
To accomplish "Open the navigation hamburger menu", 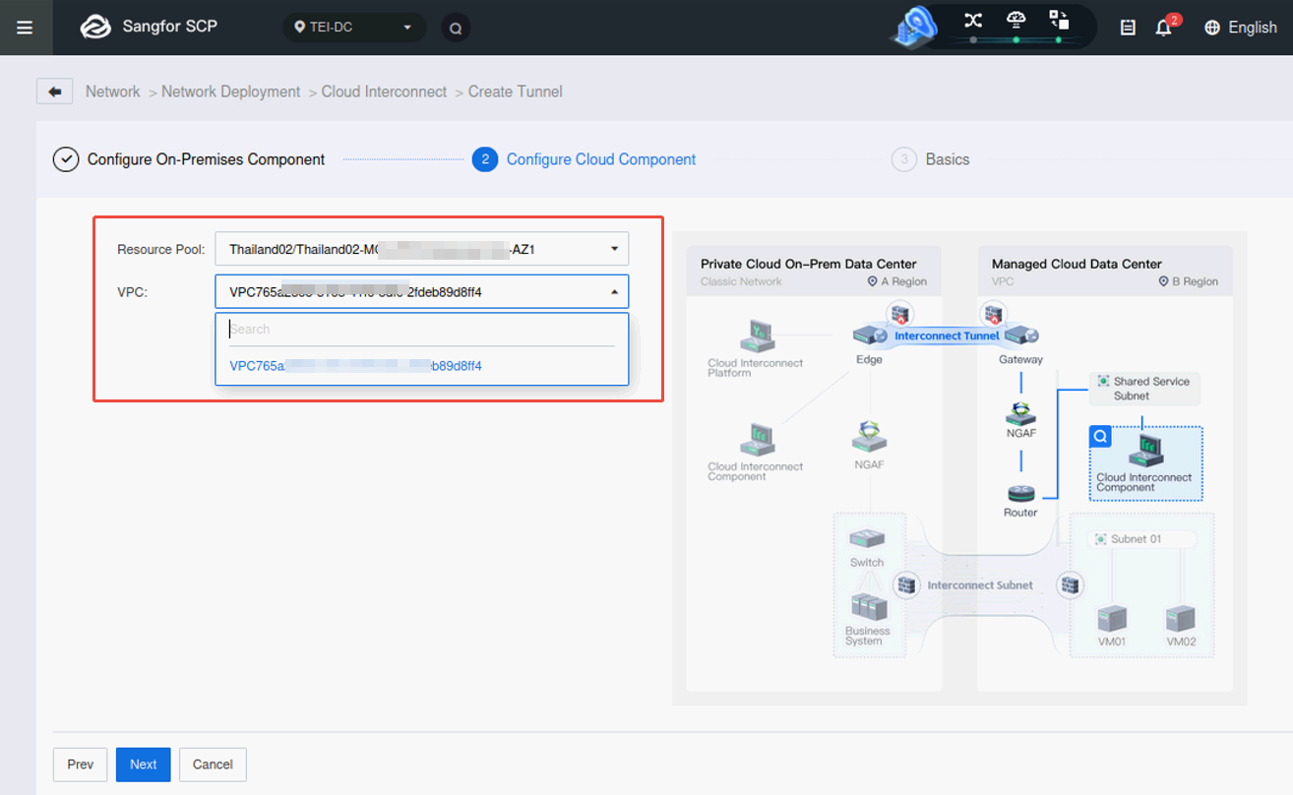I will coord(25,28).
